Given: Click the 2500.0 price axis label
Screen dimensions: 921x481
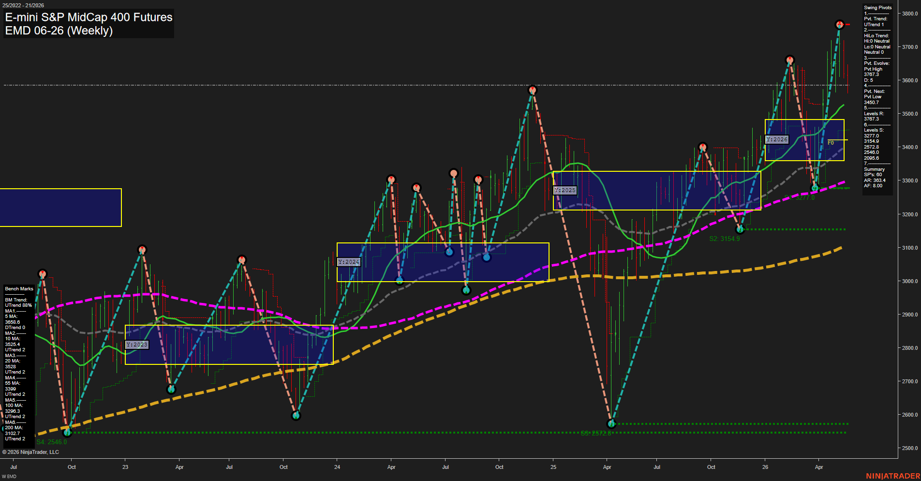Looking at the screenshot, I should click(x=909, y=448).
